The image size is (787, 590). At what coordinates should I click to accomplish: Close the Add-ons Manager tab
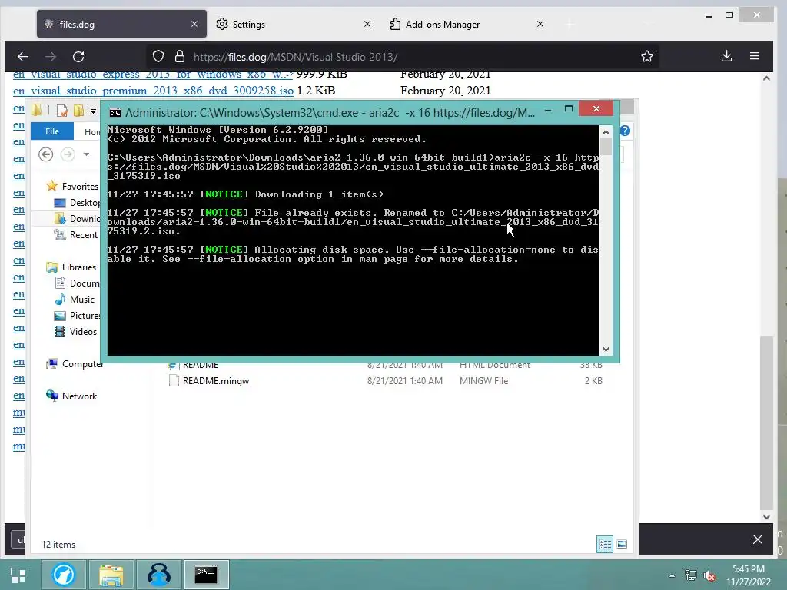coord(540,24)
